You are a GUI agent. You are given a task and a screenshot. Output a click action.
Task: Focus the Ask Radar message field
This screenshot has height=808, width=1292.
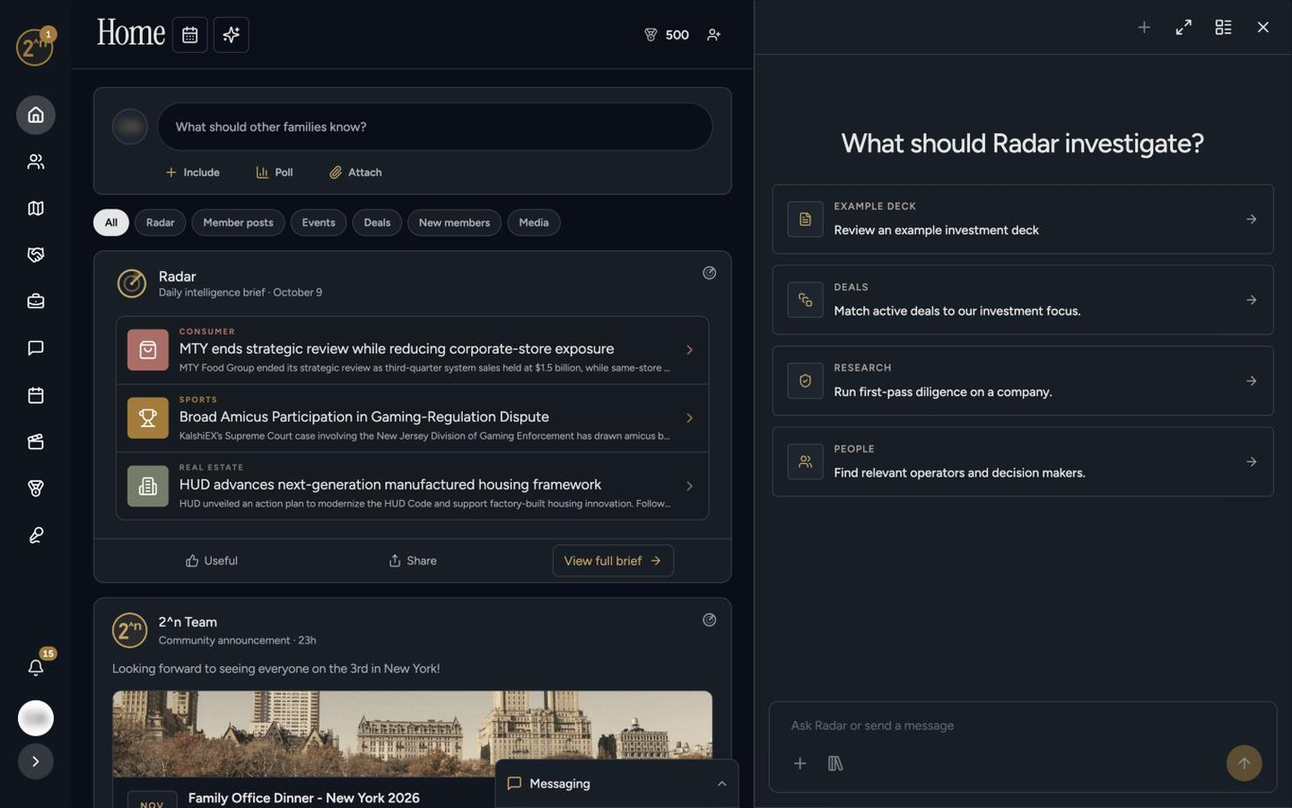click(1023, 725)
